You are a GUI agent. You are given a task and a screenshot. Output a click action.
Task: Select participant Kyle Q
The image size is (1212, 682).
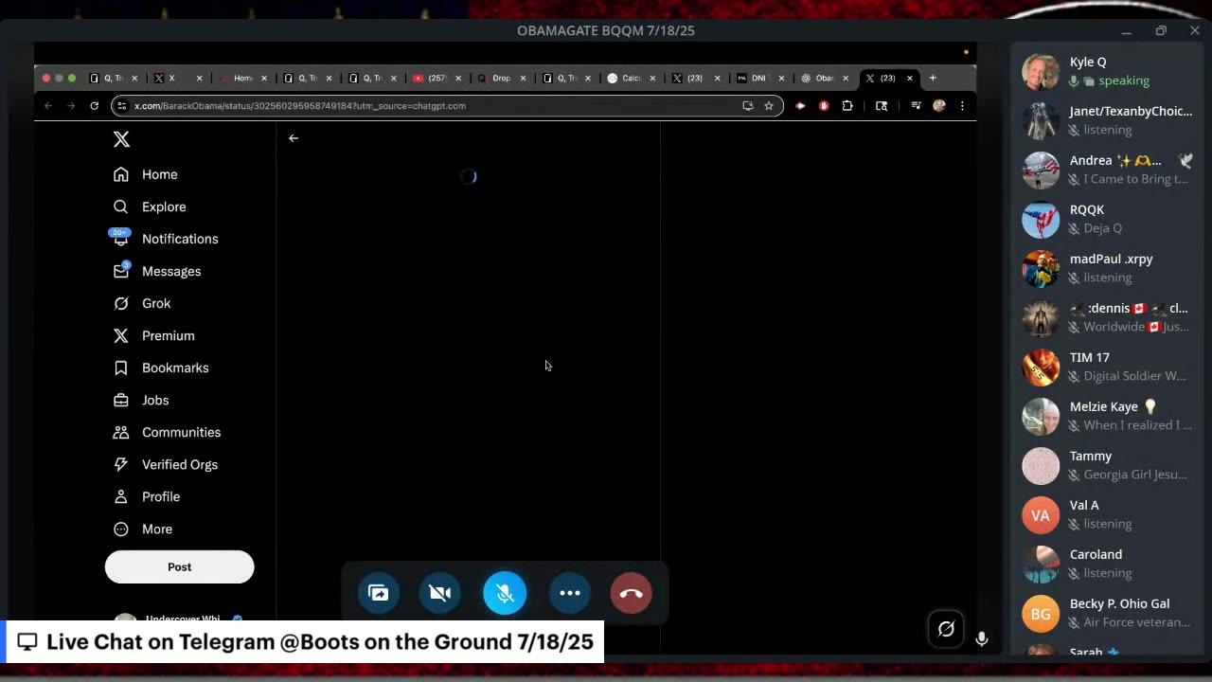click(1108, 71)
